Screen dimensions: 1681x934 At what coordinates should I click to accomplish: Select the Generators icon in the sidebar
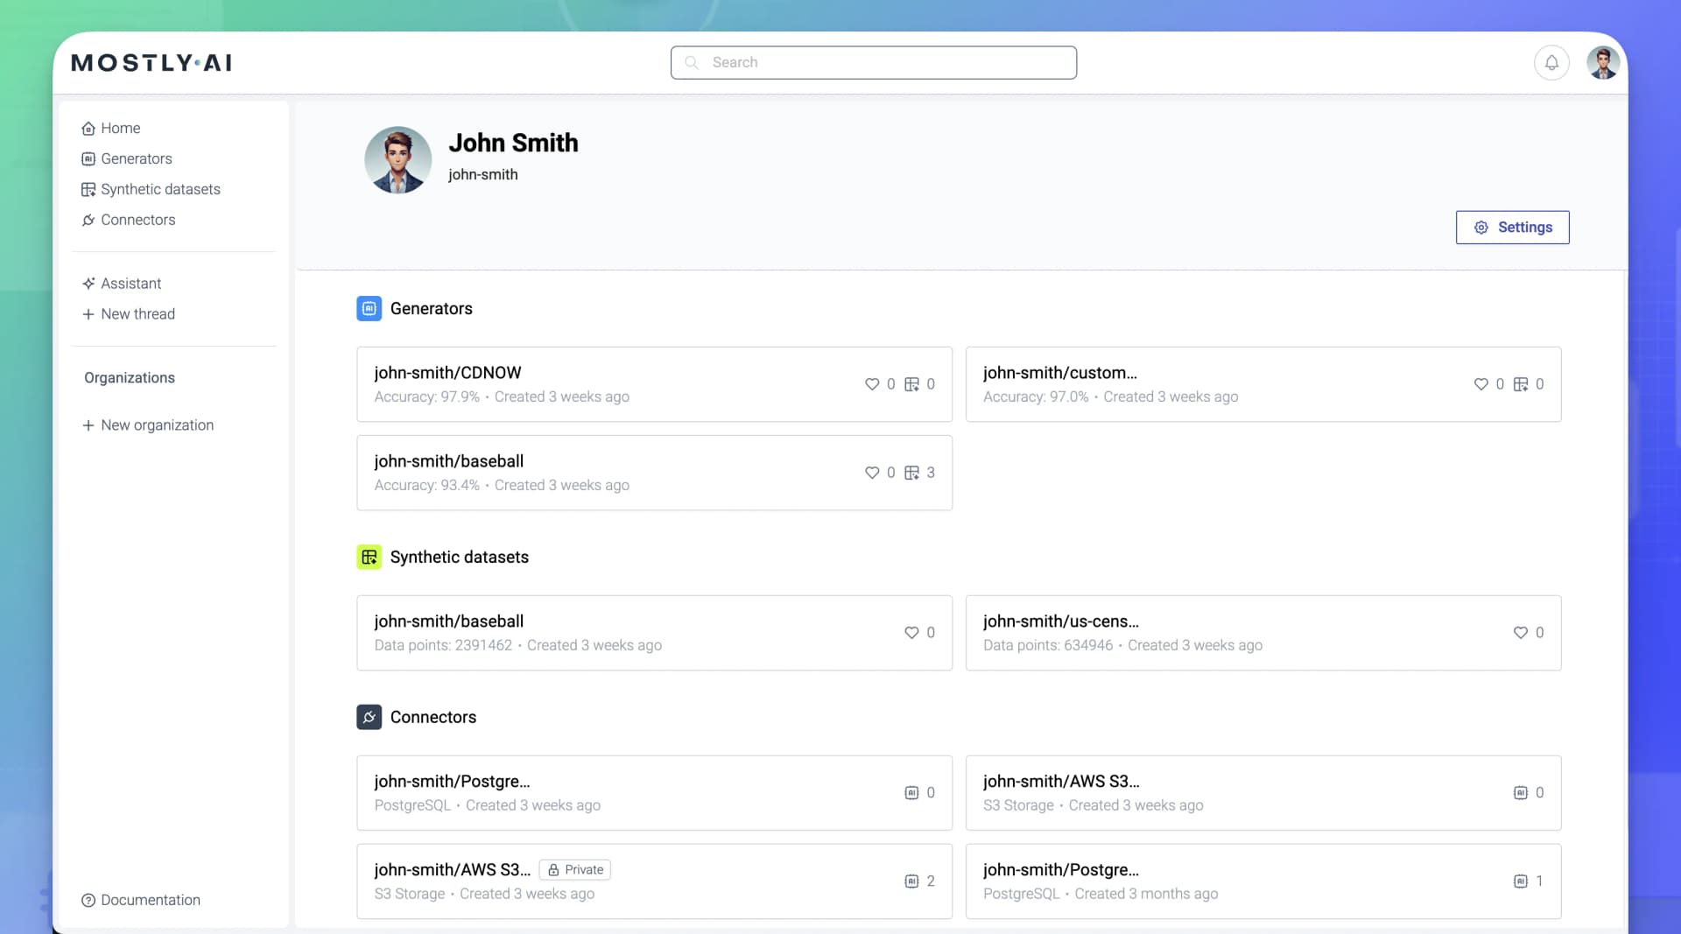pos(88,158)
